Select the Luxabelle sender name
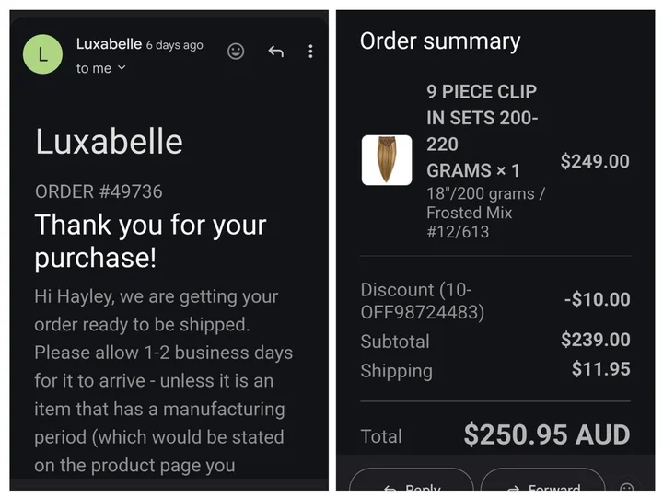 click(109, 44)
